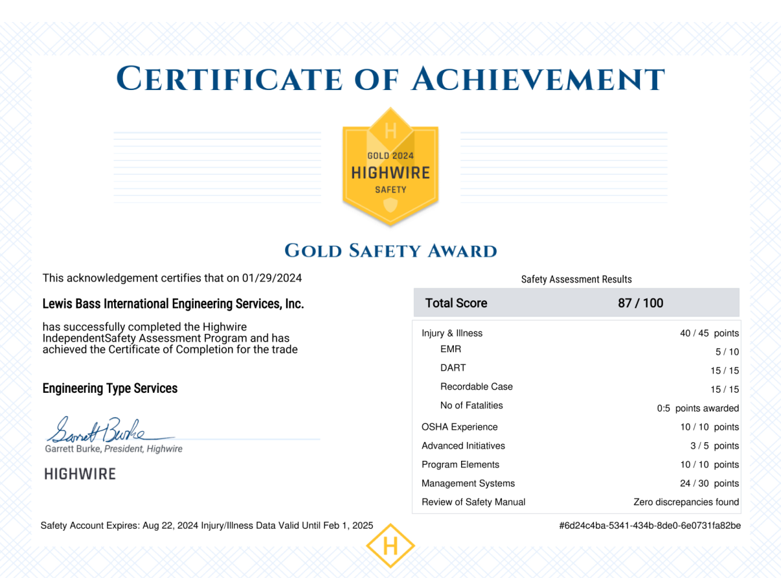The width and height of the screenshot is (781, 578).
Task: Click the Gold Safety Award title
Action: click(390, 251)
